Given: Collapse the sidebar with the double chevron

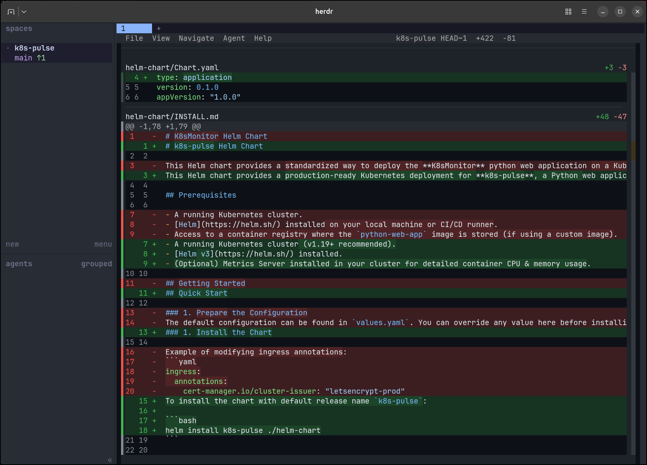Looking at the screenshot, I should point(110,460).
